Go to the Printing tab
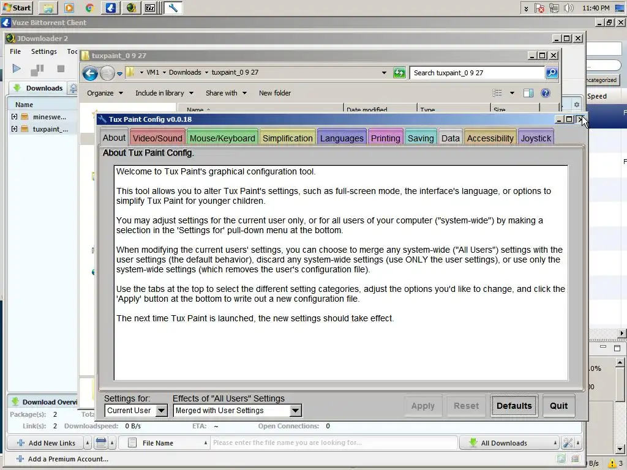This screenshot has width=627, height=470. (x=386, y=138)
